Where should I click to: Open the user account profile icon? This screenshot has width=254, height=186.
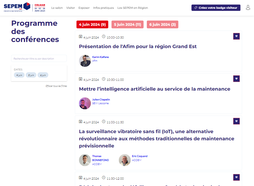tap(248, 8)
